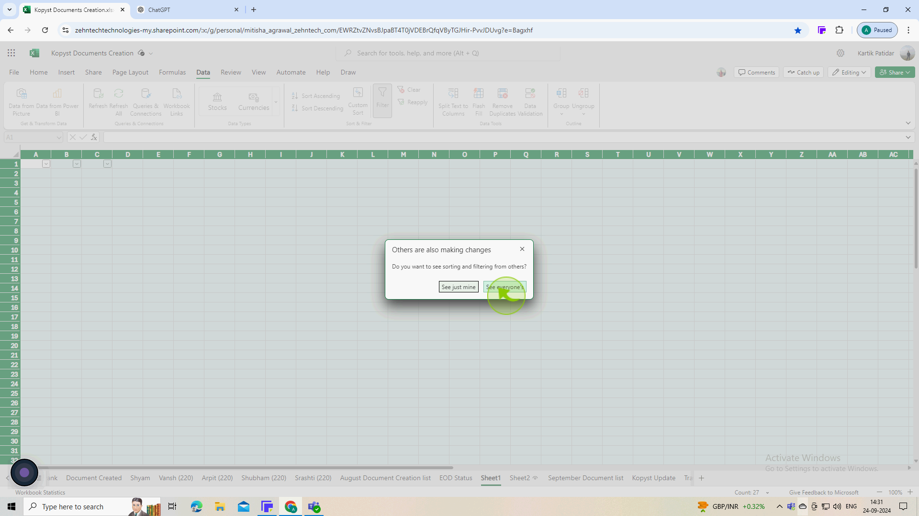Screen dimensions: 919x516
Task: Click Give Feedback to Microsoft
Action: point(824,492)
